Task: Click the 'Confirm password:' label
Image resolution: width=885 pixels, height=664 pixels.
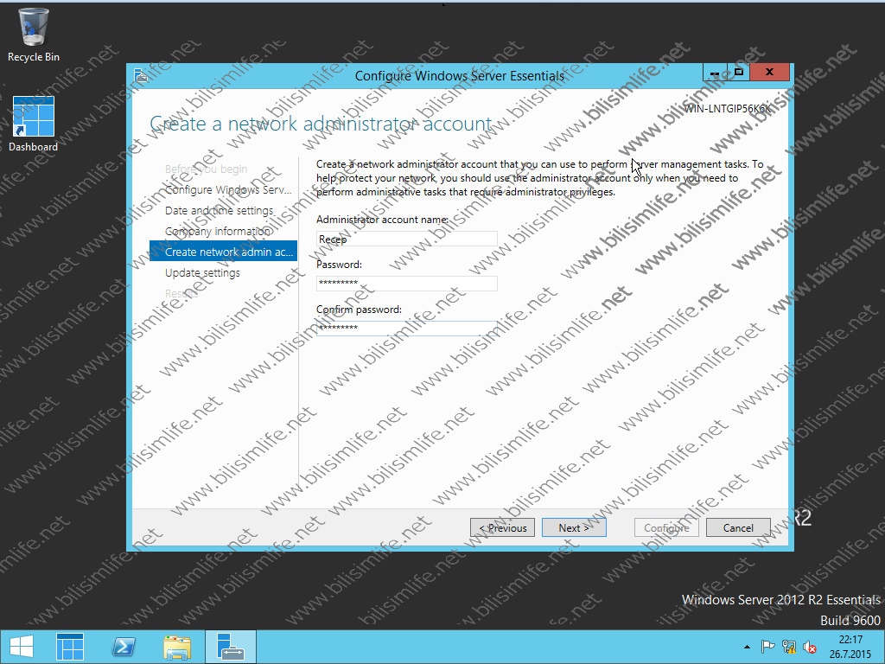Action: (x=359, y=310)
